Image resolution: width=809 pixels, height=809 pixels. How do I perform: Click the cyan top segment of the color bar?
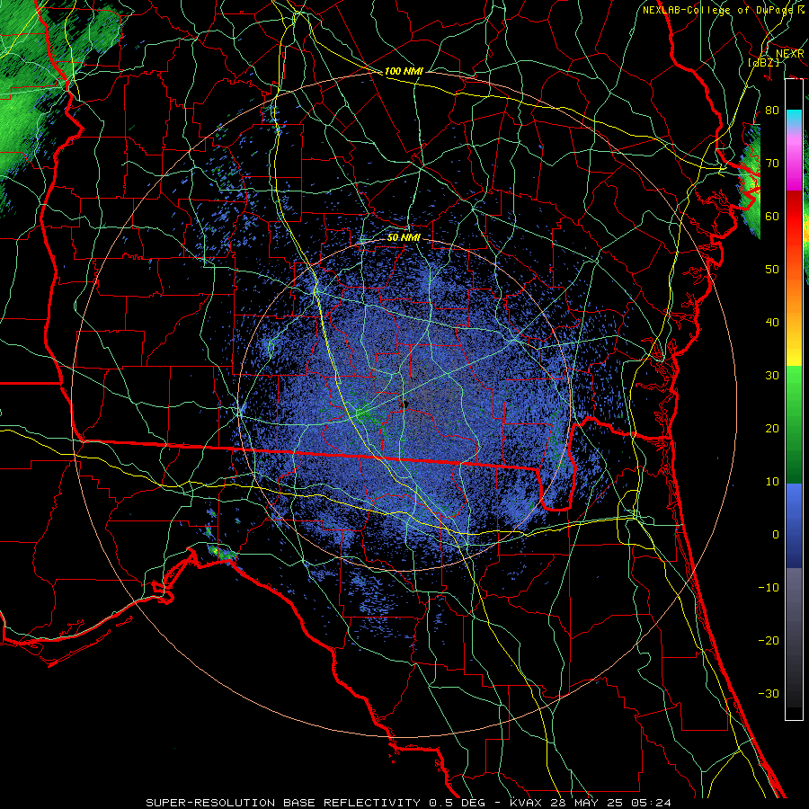(x=794, y=118)
